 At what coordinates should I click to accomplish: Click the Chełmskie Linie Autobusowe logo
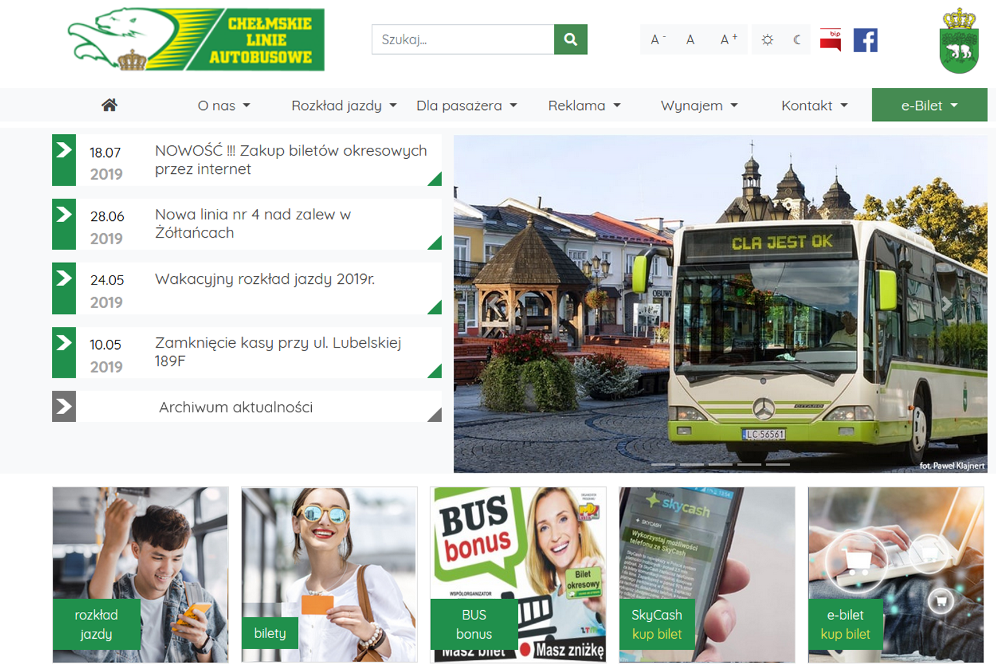pos(196,40)
